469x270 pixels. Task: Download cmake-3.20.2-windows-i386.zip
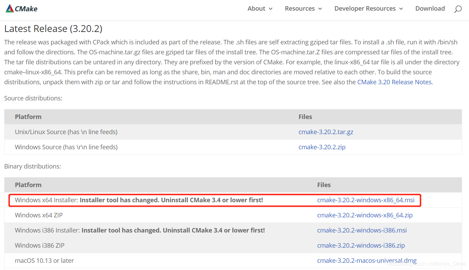tap(361, 245)
